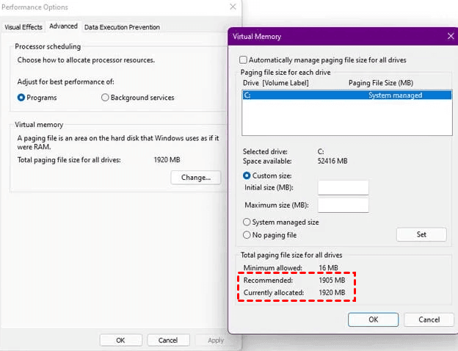Screen dimensions: 458x351
Task: Switch to the Visual Effects tab
Action: (x=23, y=27)
